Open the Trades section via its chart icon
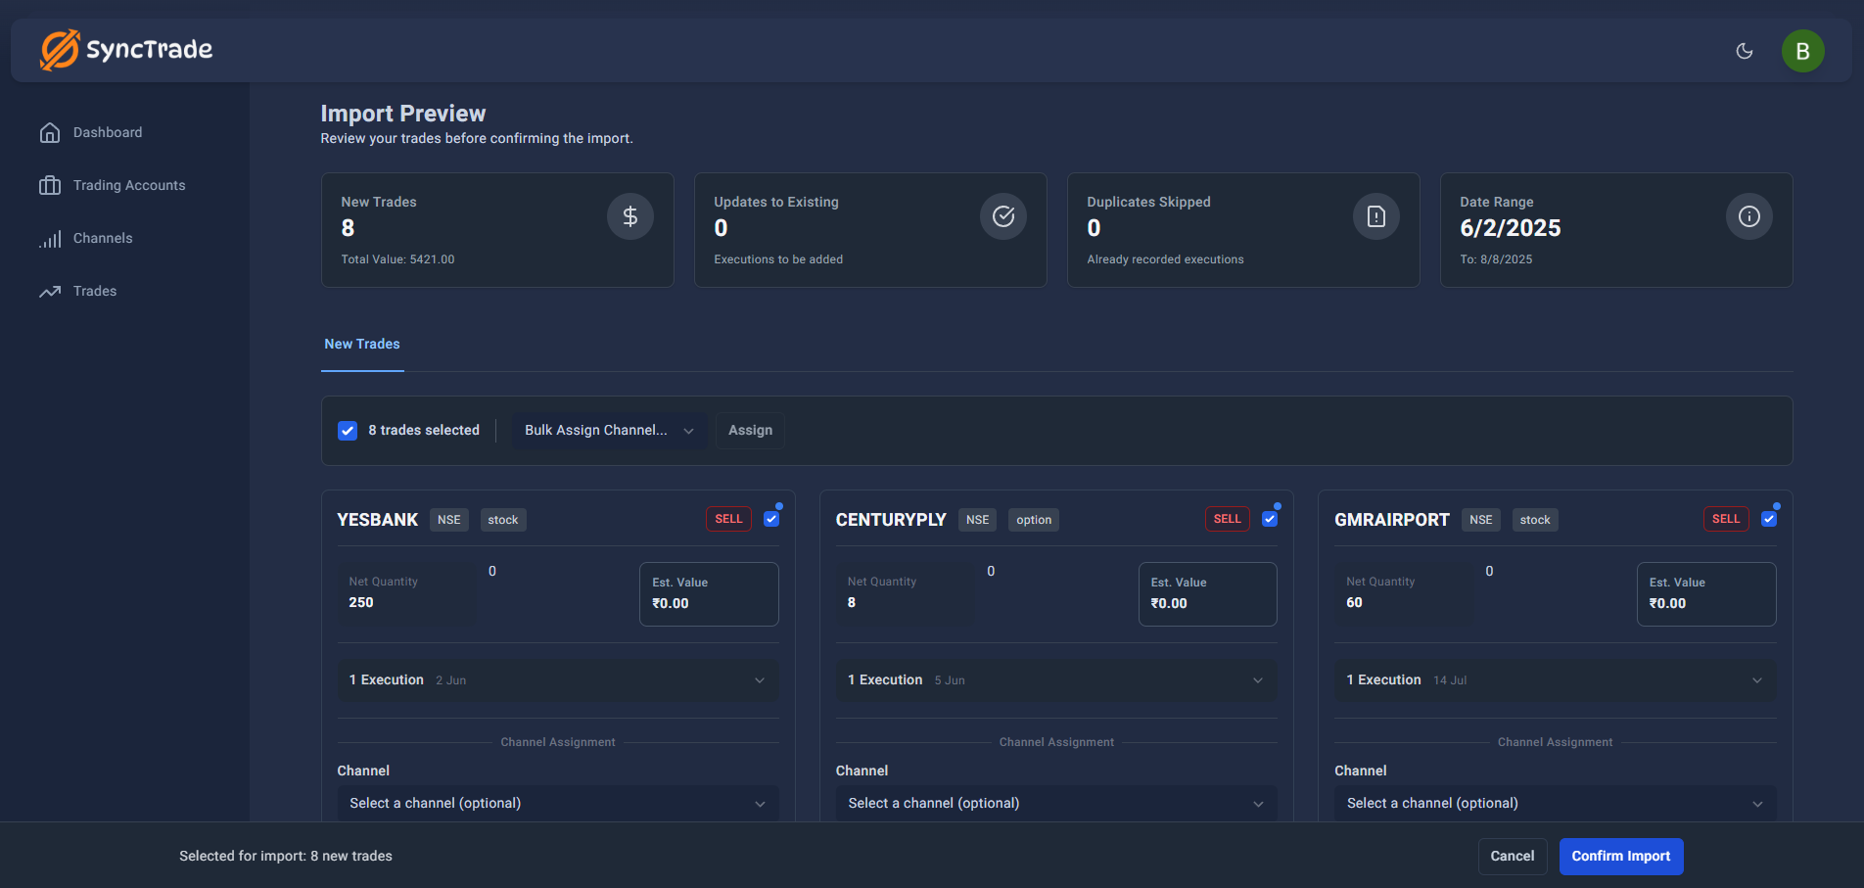This screenshot has width=1864, height=888. coord(50,291)
